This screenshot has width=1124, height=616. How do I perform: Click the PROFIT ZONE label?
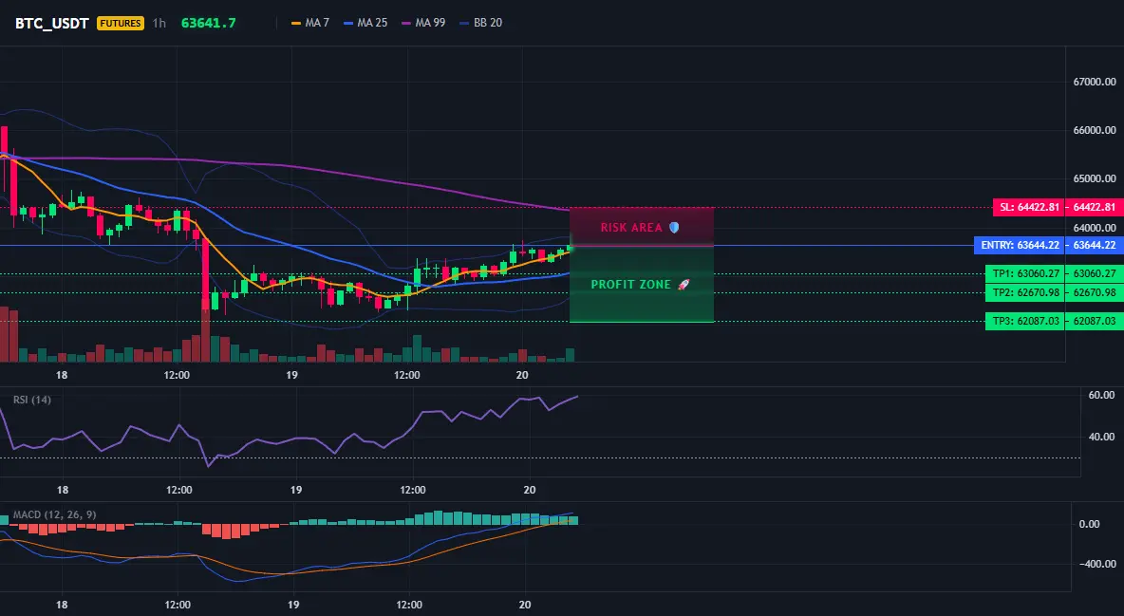(630, 285)
